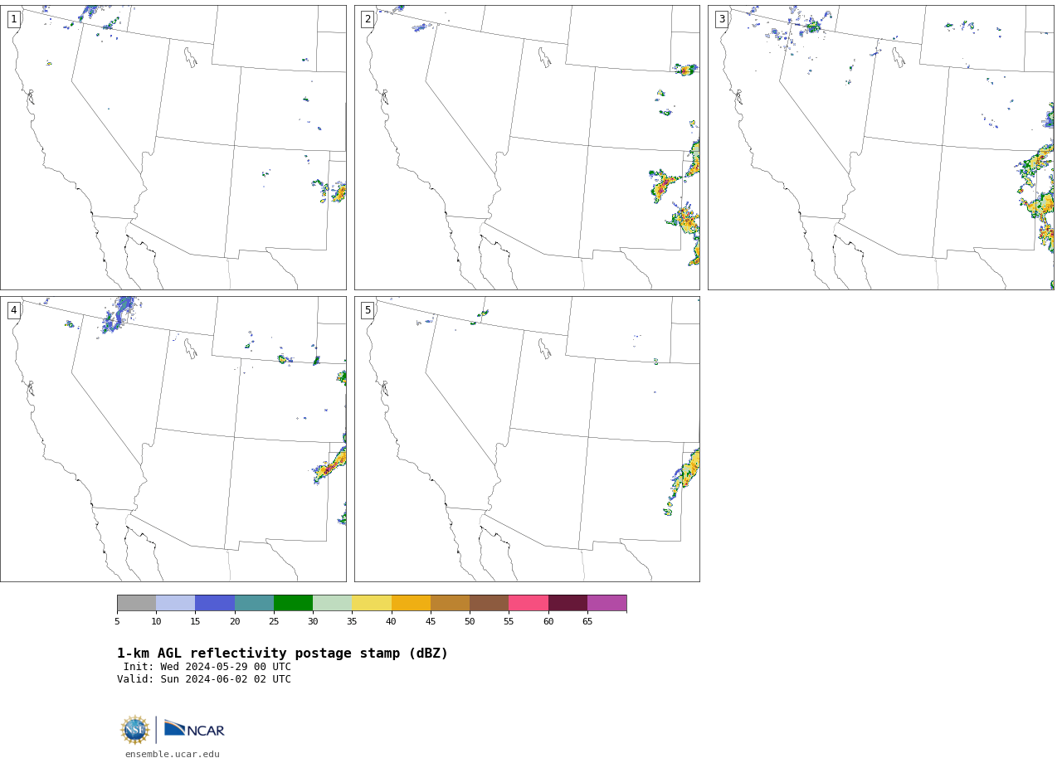Select the purple 65+ dBZ swatch
1062x763 pixels.
(x=607, y=603)
